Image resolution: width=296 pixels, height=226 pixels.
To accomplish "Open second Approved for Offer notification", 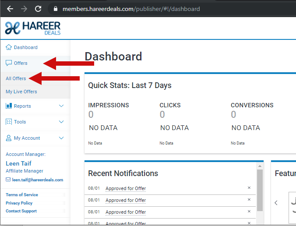I will point(126,200).
